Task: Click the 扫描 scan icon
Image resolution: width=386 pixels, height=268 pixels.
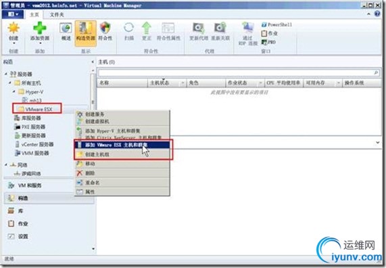Action: point(128,28)
